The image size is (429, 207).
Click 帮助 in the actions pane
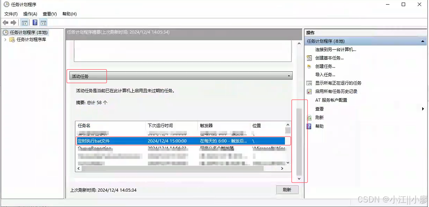[319, 126]
